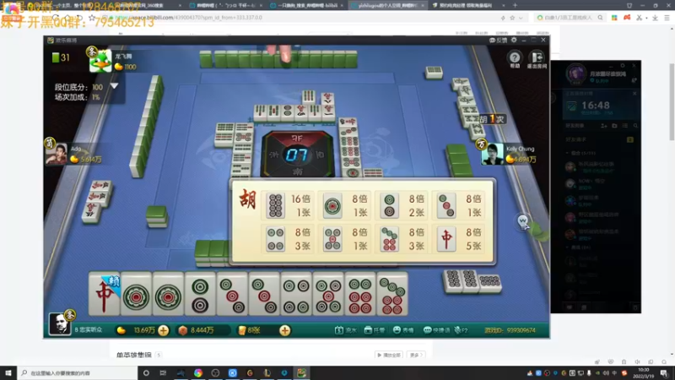Image resolution: width=675 pixels, height=380 pixels.
Task: Click the exit room icon
Action: pos(537,59)
